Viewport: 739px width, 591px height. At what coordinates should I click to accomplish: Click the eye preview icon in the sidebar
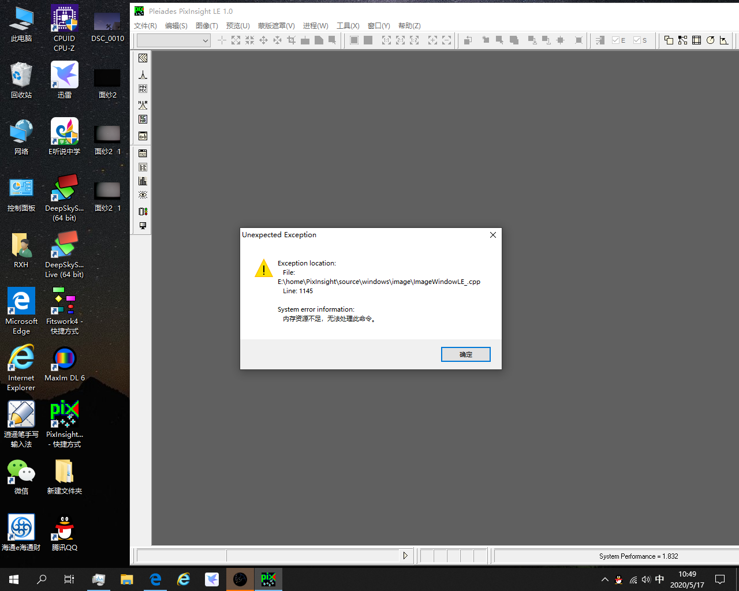pos(143,195)
